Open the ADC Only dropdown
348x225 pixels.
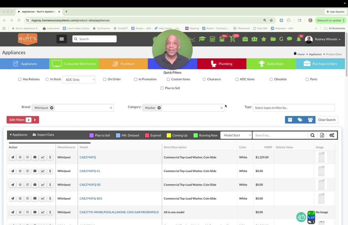coord(79,80)
